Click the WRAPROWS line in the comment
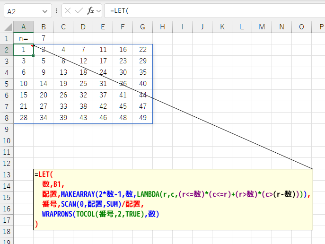Screen dimensions: 325x244 point(101,214)
